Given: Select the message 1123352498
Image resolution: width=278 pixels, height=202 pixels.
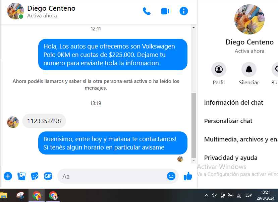Looking at the screenshot, I should [x=44, y=121].
